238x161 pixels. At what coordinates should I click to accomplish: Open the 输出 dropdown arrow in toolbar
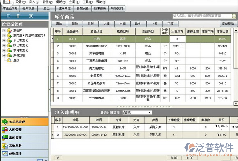pos(145,24)
